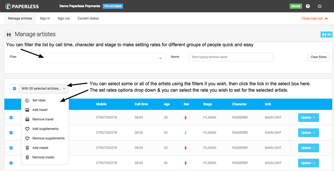
Task: Click the Paperless logo icon
Action: (8, 6)
